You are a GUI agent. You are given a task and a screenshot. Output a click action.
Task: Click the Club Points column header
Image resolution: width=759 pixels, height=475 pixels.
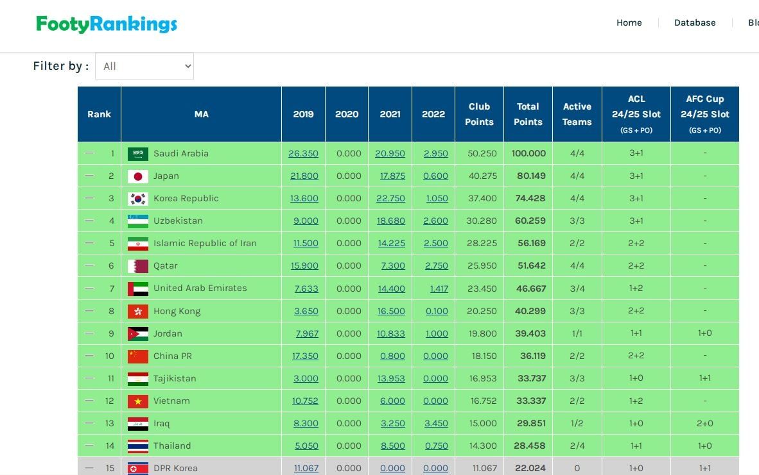pyautogui.click(x=479, y=114)
